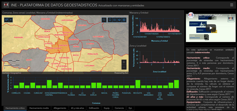The height and width of the screenshot is (111, 237).
Task: Select the Edificación tab
Action: (94, 108)
